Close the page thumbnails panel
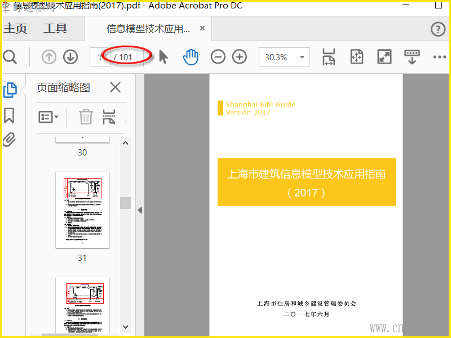Screen dimensions: 451x338 point(115,87)
